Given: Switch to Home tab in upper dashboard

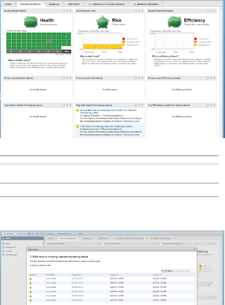Looking at the screenshot, I should tap(8, 4).
